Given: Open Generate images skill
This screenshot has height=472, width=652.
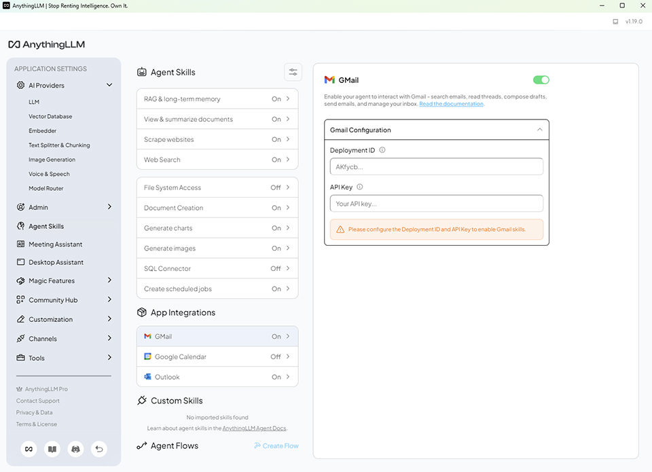Looking at the screenshot, I should (x=217, y=249).
